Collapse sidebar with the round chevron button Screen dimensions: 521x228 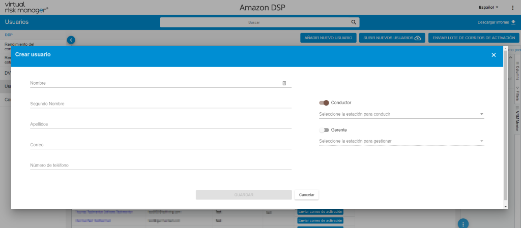71,40
